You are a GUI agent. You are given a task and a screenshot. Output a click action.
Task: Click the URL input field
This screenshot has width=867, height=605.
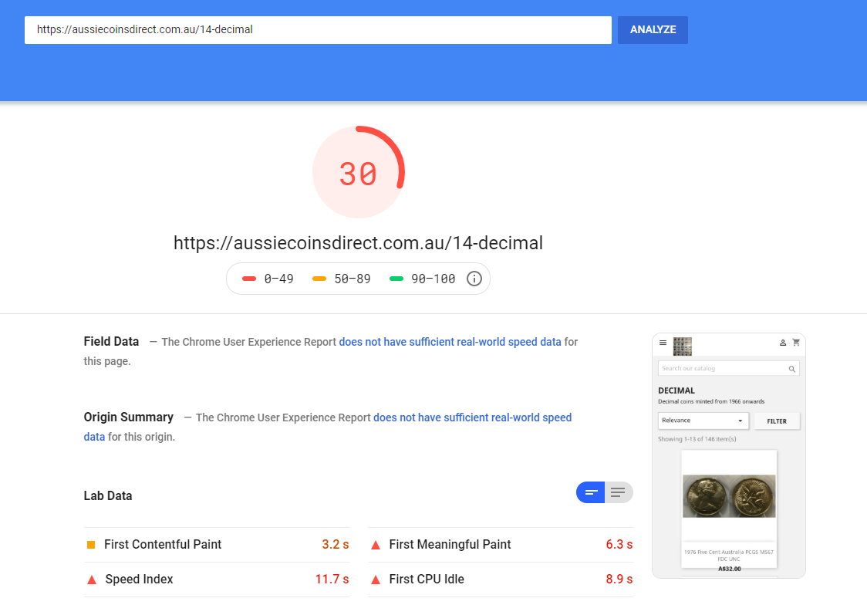318,30
